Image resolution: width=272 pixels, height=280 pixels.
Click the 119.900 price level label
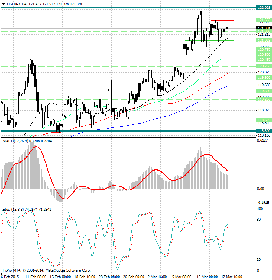[264, 78]
